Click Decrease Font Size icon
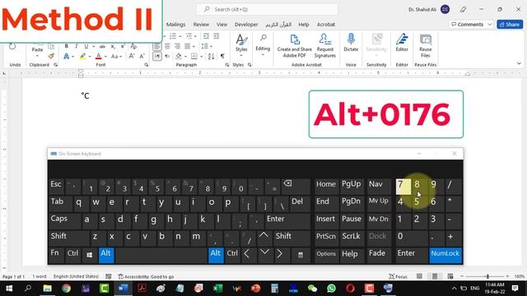Image resolution: width=527 pixels, height=296 pixels. click(x=142, y=57)
